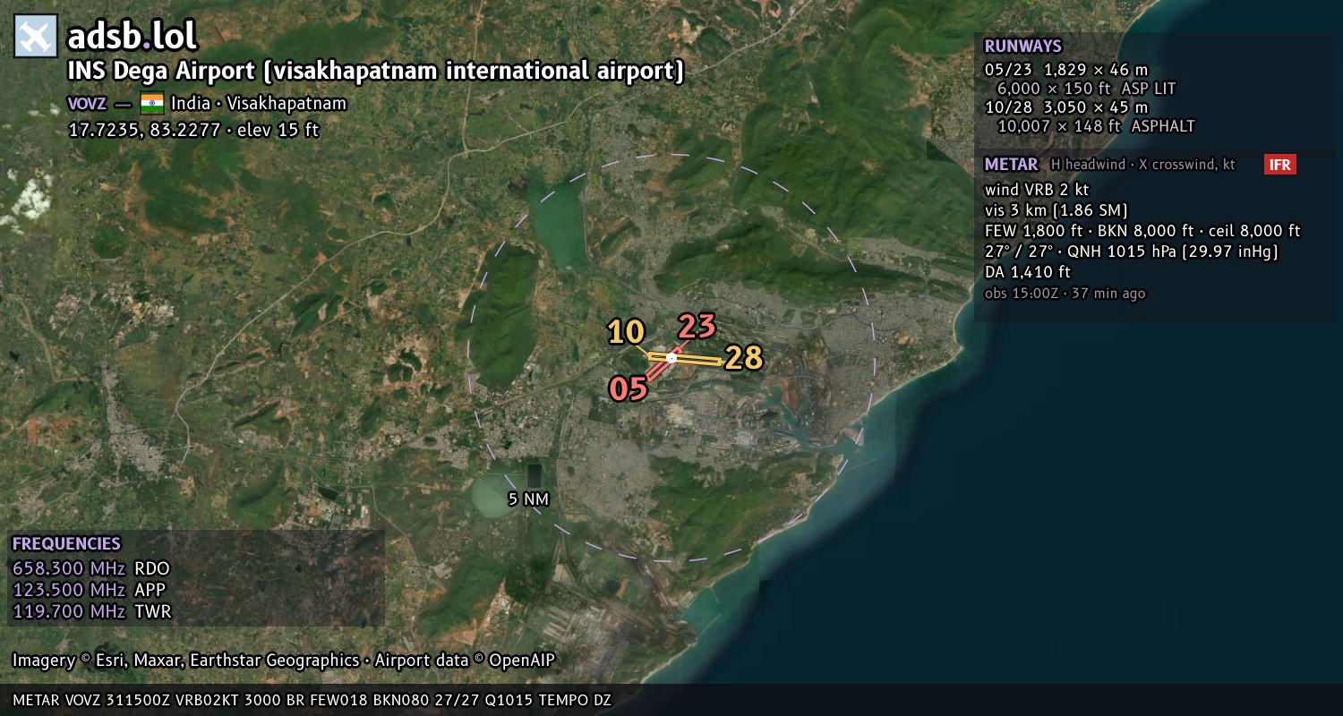Click the 6,000 × 150 ft ASP LIT line

(x=1086, y=89)
